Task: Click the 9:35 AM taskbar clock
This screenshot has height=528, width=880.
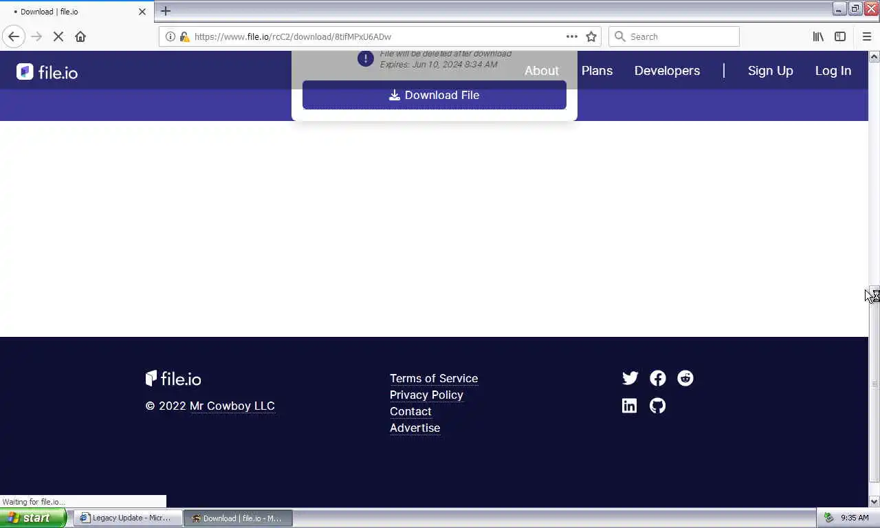Action: pyautogui.click(x=855, y=518)
